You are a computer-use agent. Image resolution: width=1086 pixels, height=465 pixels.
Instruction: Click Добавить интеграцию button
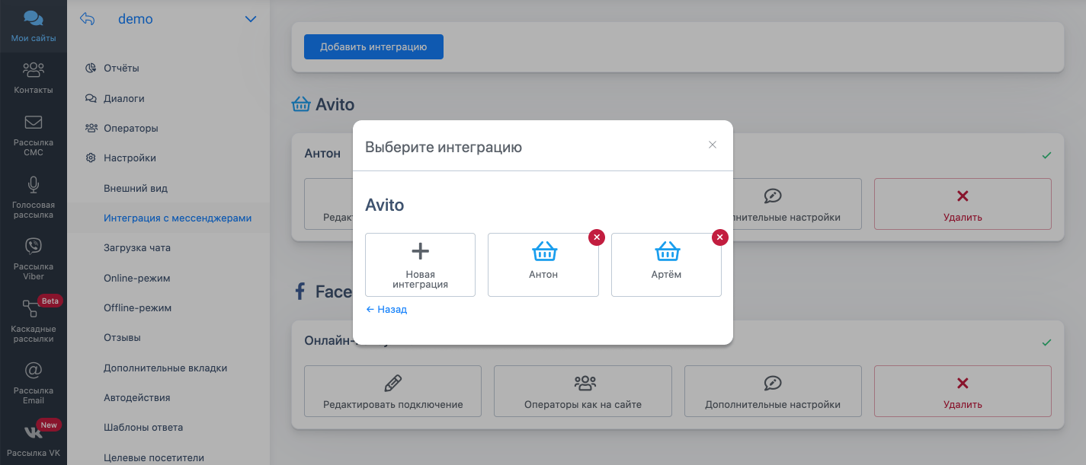pyautogui.click(x=373, y=46)
